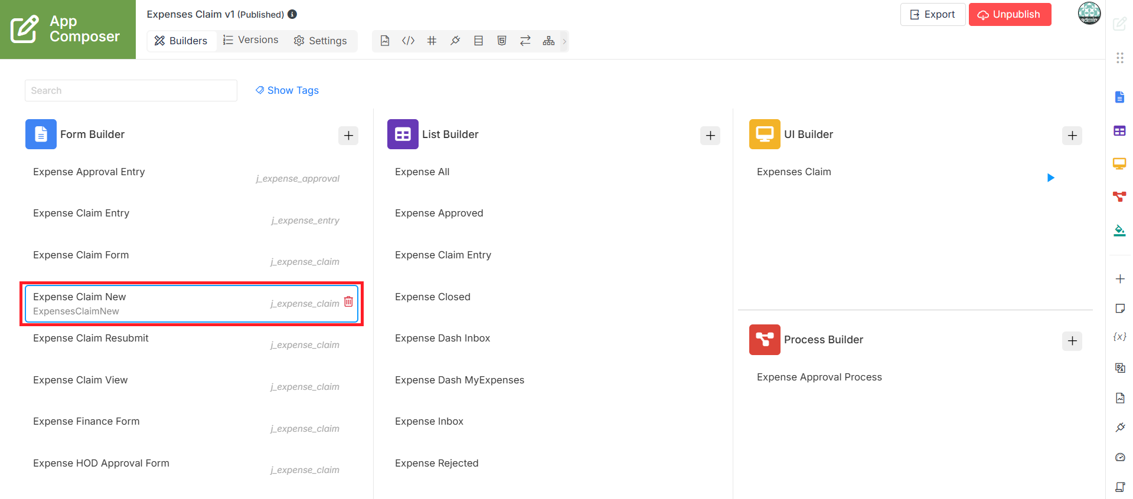Click the Form Builder blue document icon

click(41, 134)
